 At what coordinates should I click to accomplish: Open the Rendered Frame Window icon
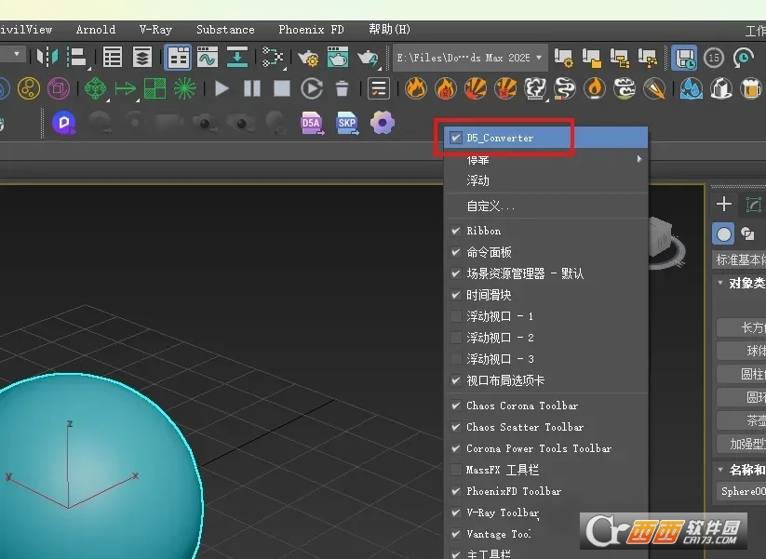338,58
